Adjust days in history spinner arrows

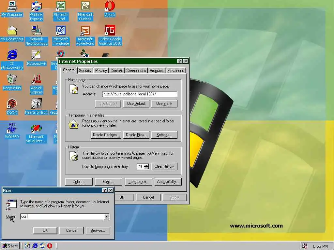click(146, 166)
